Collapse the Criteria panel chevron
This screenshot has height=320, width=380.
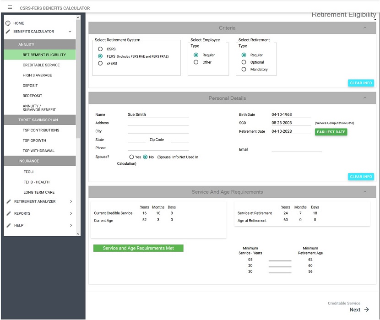pos(365,28)
